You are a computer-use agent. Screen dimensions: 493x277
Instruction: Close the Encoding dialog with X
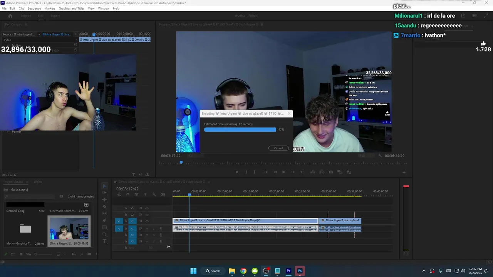point(289,113)
